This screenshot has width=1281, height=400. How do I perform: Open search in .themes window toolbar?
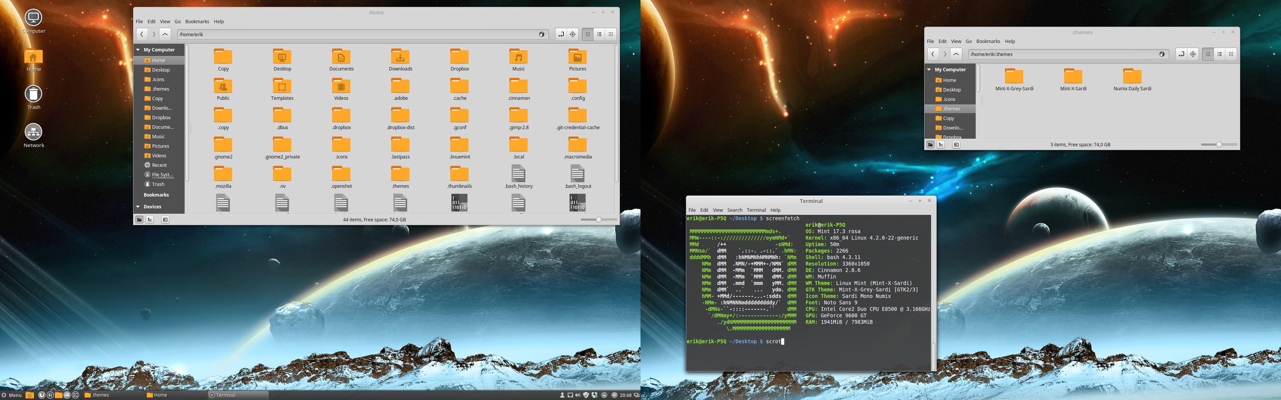pyautogui.click(x=1193, y=54)
